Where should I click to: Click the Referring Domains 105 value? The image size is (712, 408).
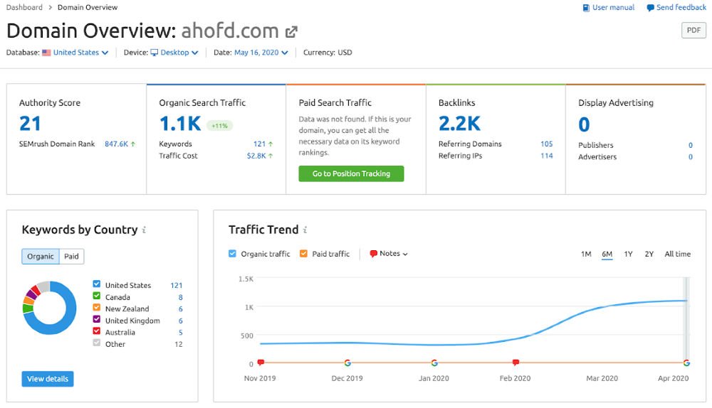(x=547, y=144)
